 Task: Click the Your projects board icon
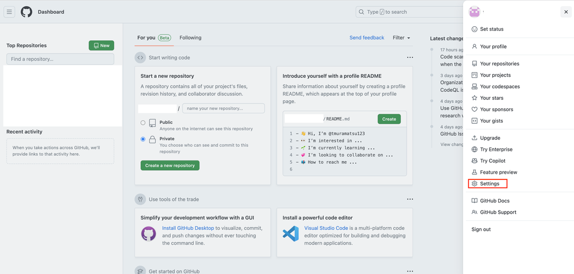coord(475,75)
